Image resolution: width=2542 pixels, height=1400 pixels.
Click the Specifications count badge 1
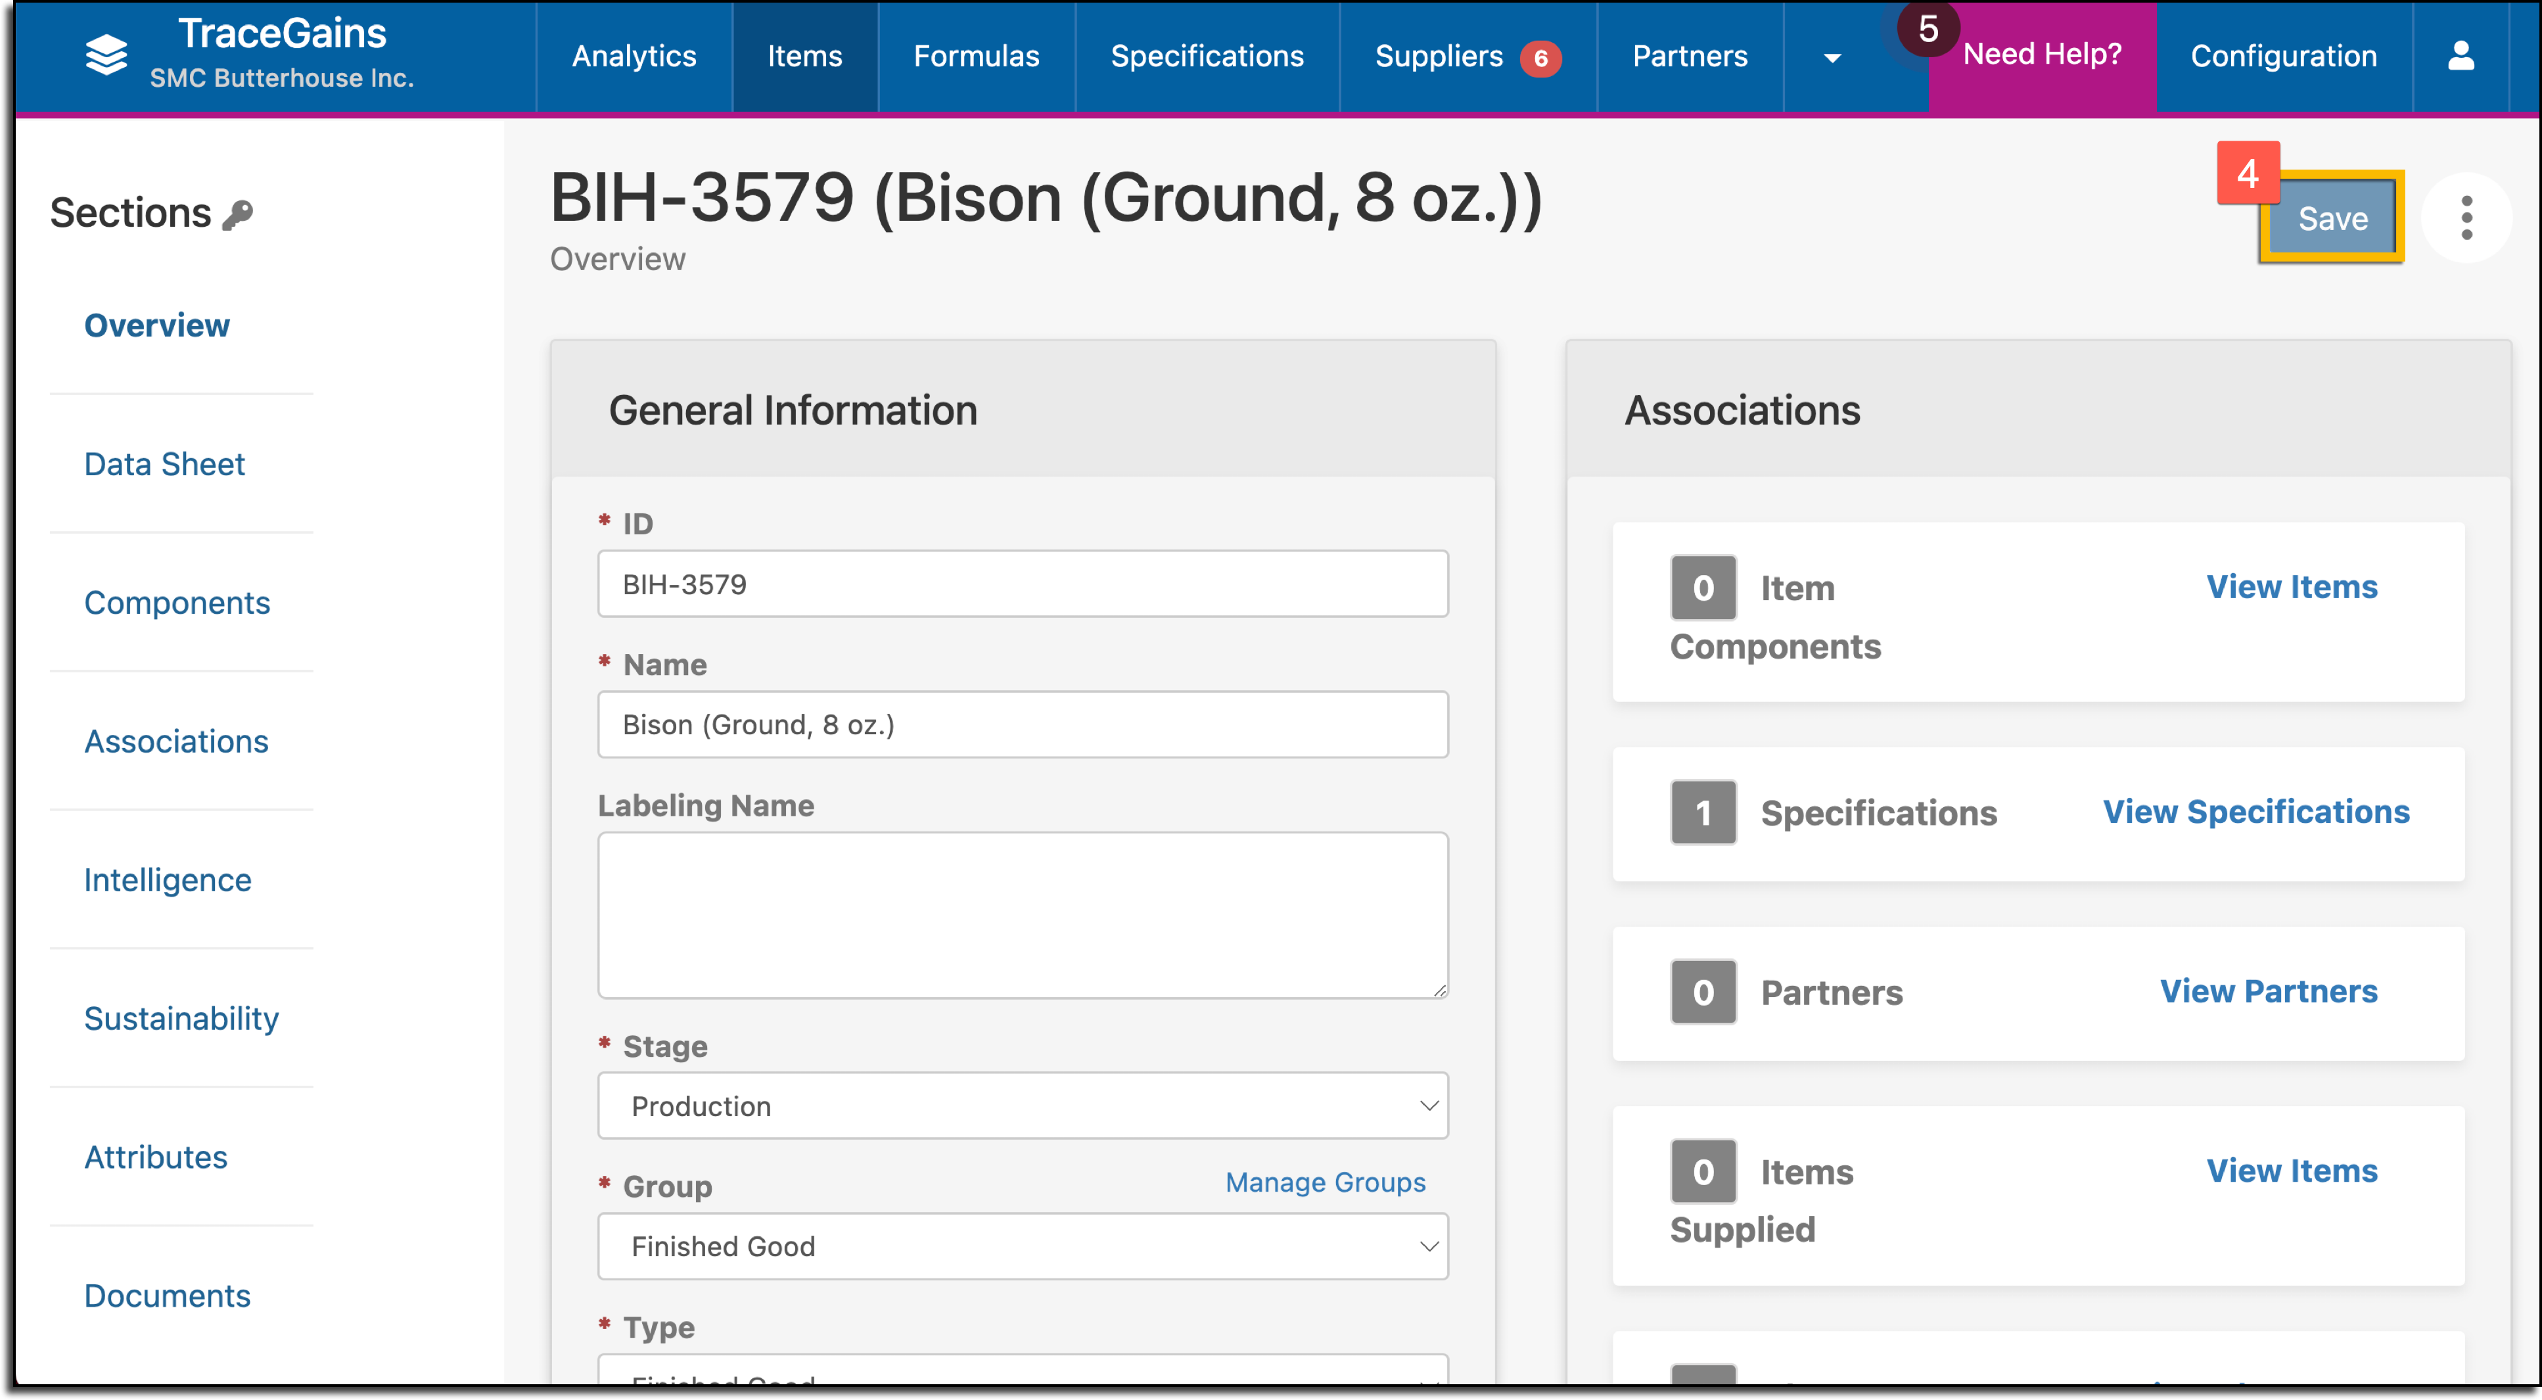click(1703, 813)
